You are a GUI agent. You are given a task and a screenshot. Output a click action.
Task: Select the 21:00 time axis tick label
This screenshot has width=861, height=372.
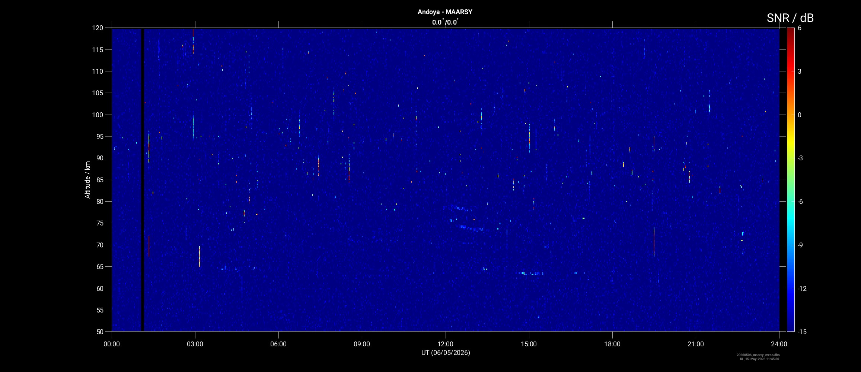coord(695,344)
